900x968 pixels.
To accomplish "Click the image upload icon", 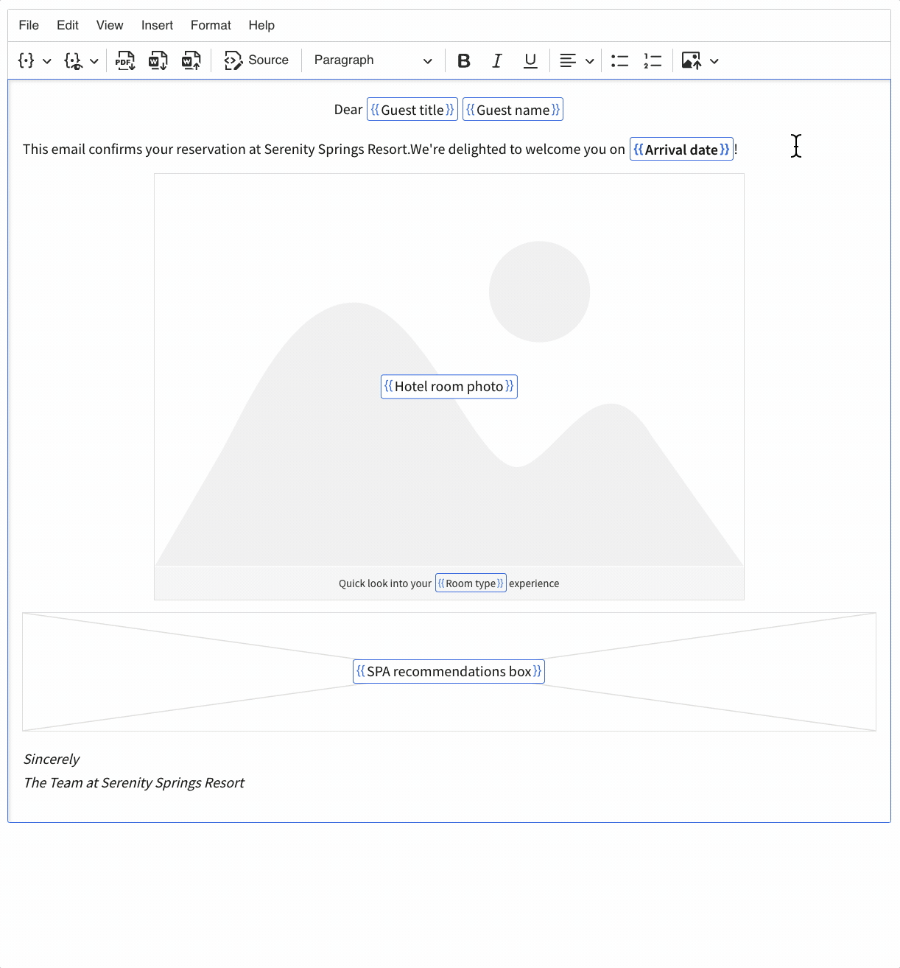I will click(691, 60).
